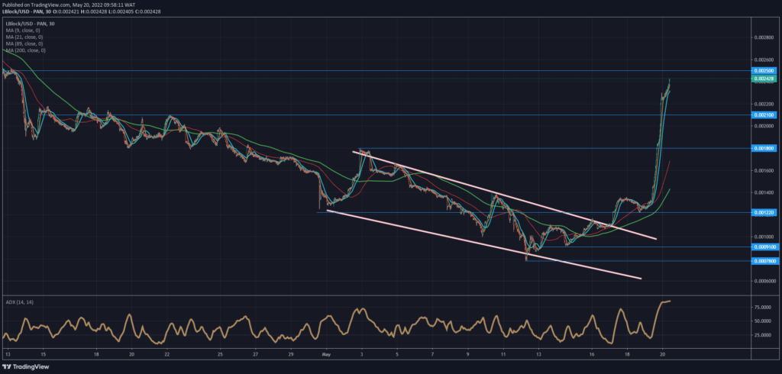The height and width of the screenshot is (374, 782).
Task: Click the 20 date label near chart end
Action: [662, 354]
